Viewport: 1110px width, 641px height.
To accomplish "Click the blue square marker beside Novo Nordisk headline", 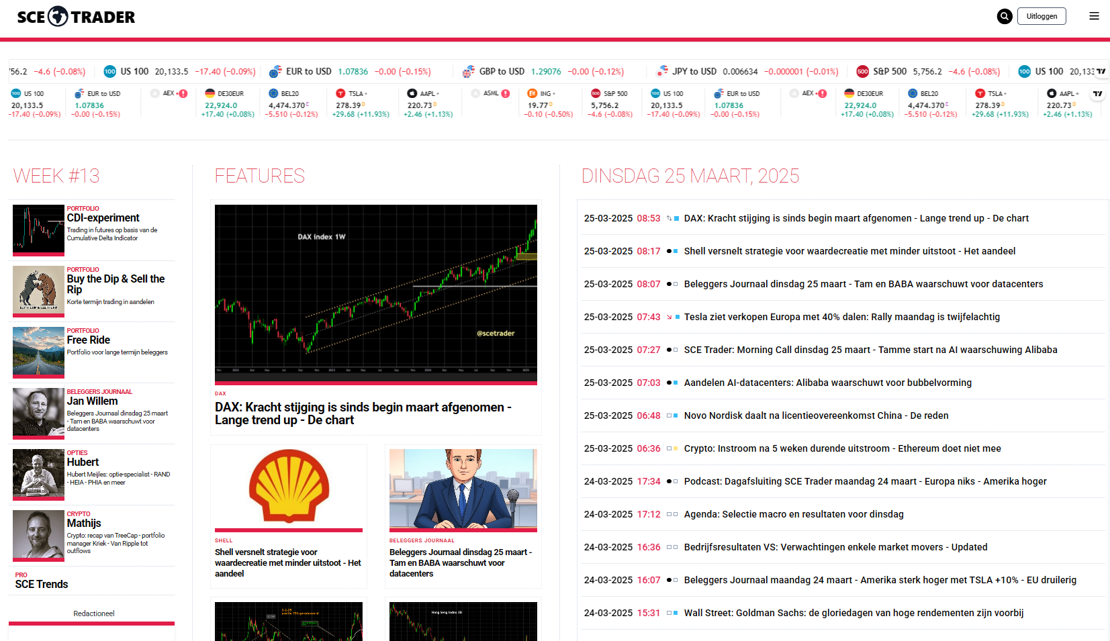I will pyautogui.click(x=676, y=415).
